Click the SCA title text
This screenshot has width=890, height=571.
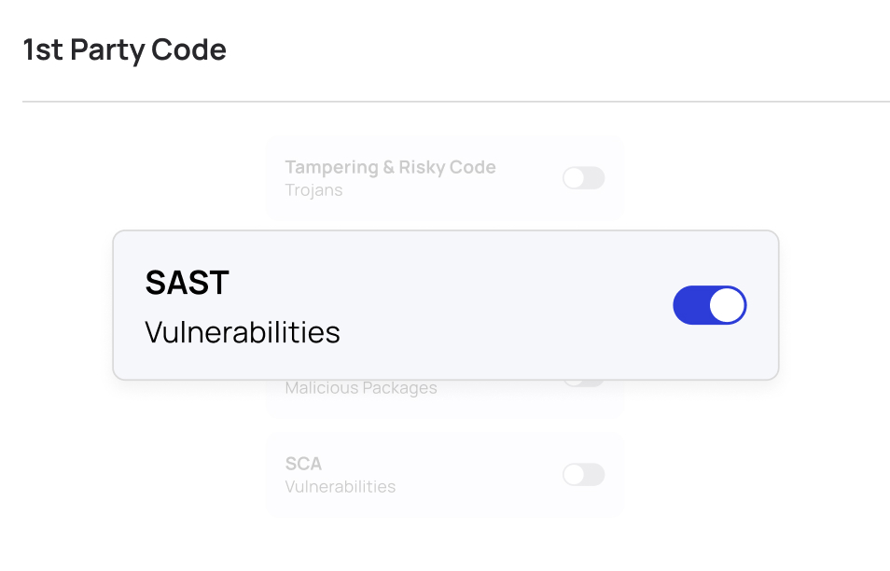click(x=303, y=464)
